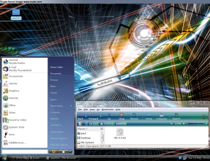Open the Edit menu

click(86, 109)
